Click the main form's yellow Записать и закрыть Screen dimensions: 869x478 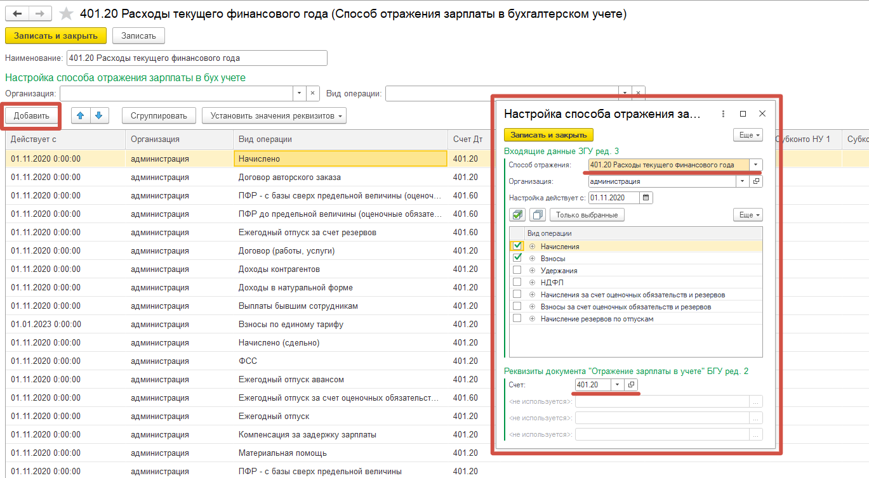56,36
